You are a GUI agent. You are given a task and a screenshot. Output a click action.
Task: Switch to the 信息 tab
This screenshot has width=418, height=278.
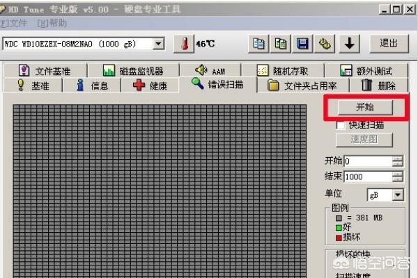click(x=92, y=85)
